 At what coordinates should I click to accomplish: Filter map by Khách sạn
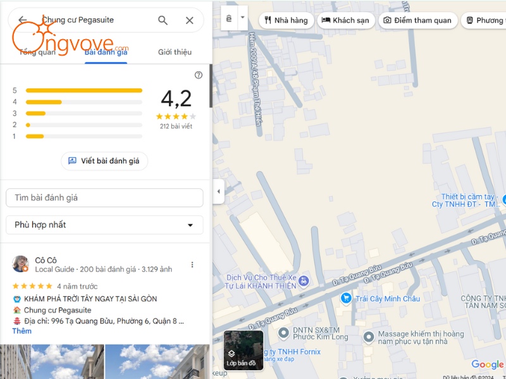pyautogui.click(x=345, y=20)
